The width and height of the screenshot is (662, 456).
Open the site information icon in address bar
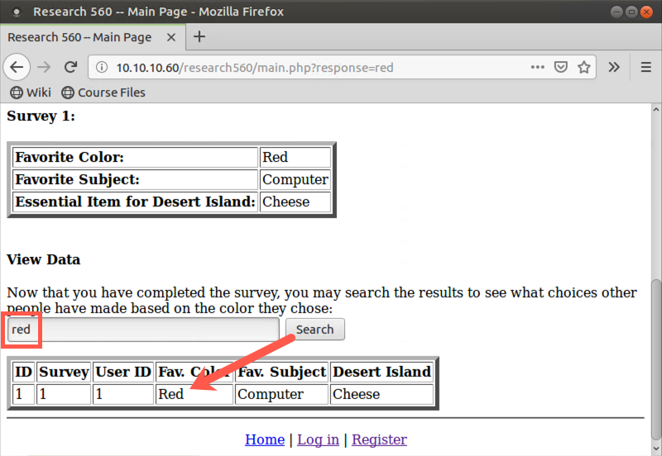click(102, 68)
